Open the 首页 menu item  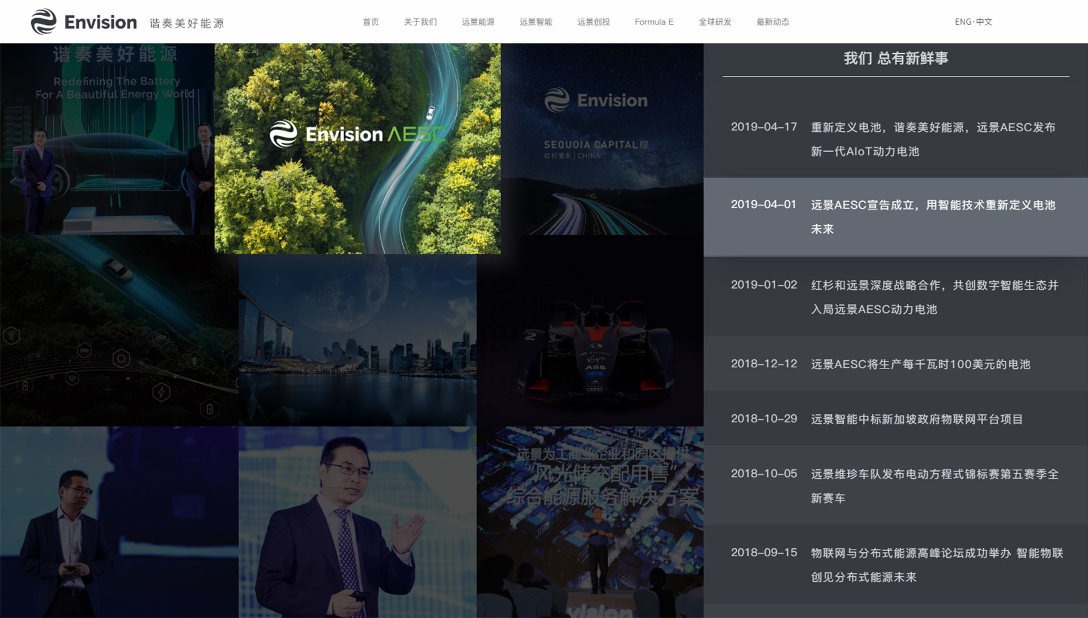(x=371, y=22)
